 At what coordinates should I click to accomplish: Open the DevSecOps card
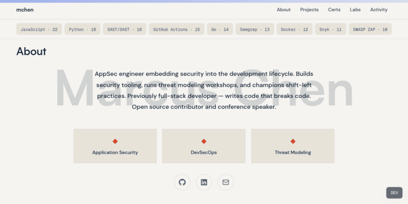(x=204, y=146)
